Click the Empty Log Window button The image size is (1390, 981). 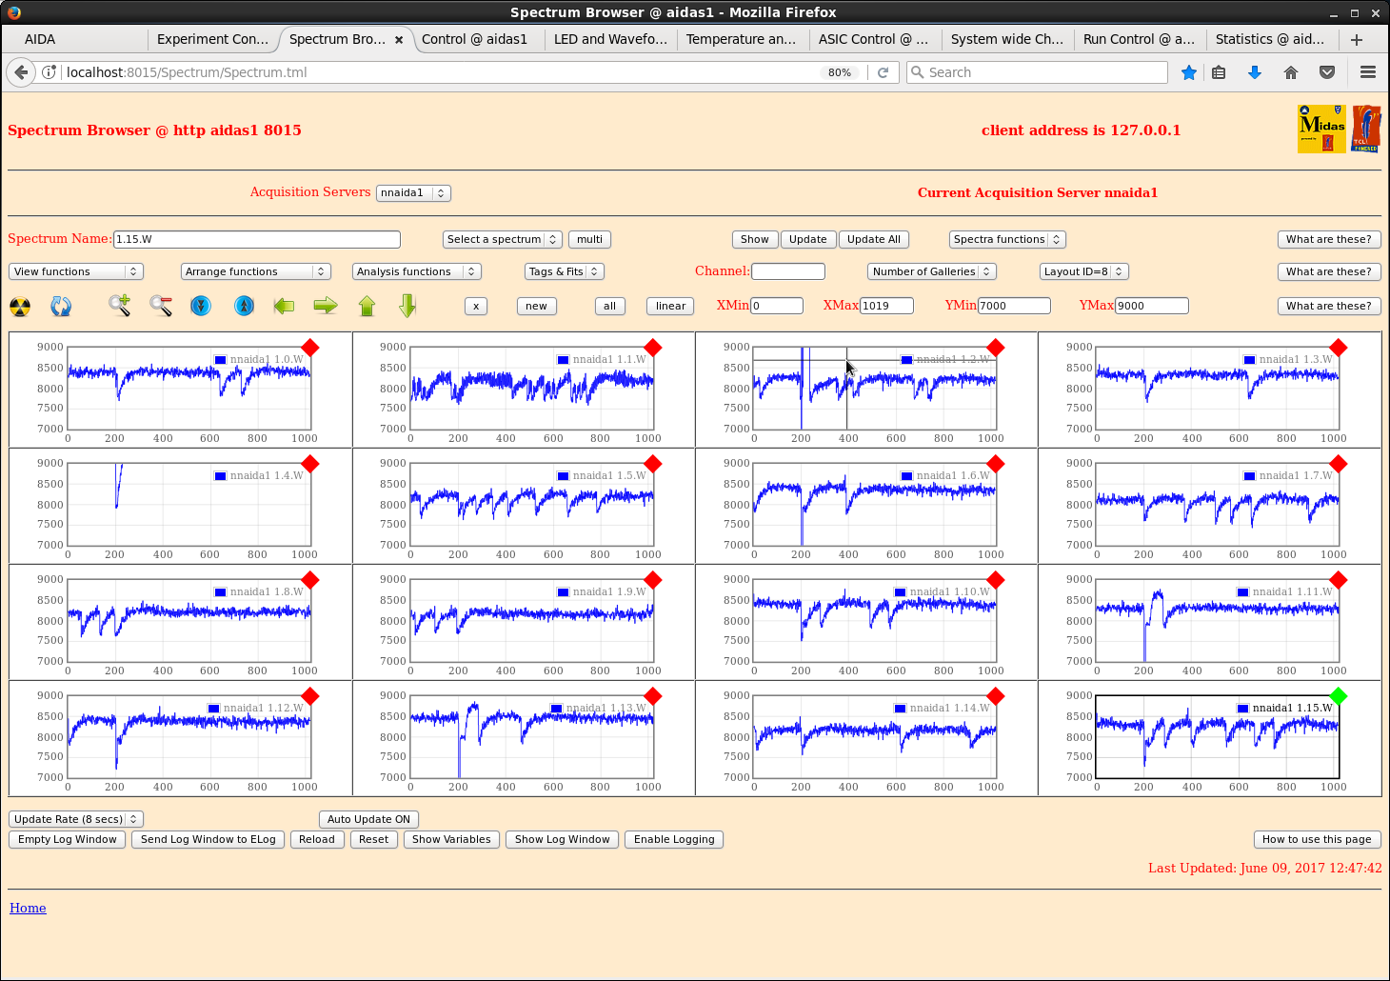68,839
